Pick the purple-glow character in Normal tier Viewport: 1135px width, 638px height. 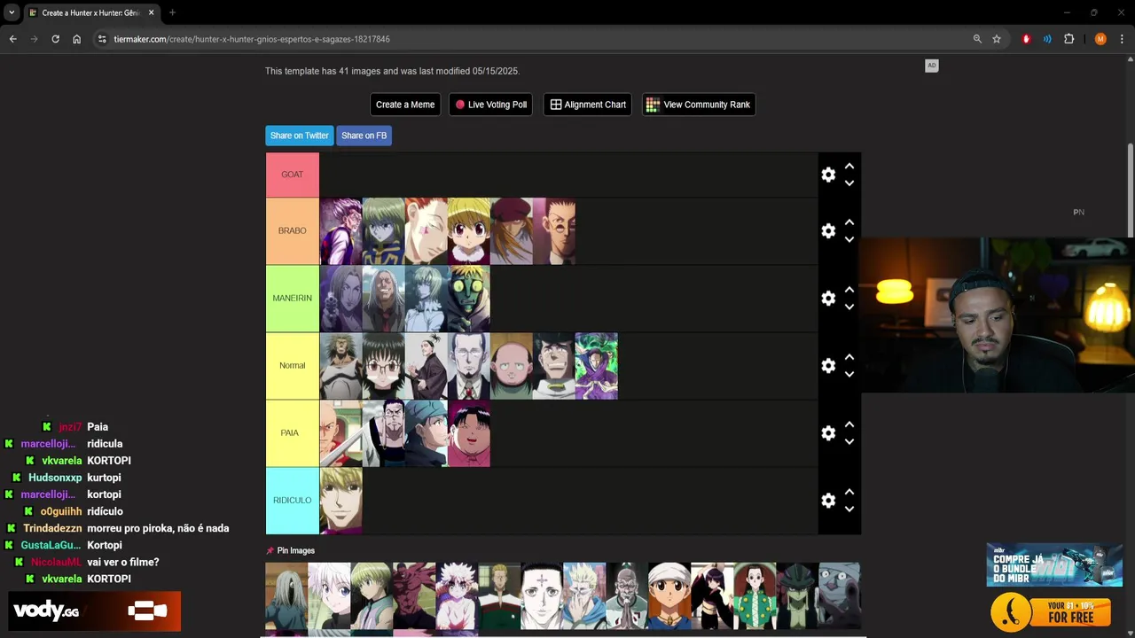(597, 366)
